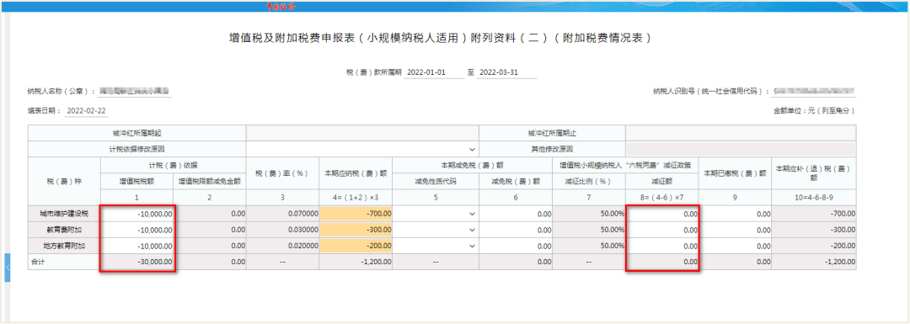Viewport: 910px width, 324px height.
Task: Click highlighted 本期应纳税额 cell -200.00
Action: (x=356, y=246)
